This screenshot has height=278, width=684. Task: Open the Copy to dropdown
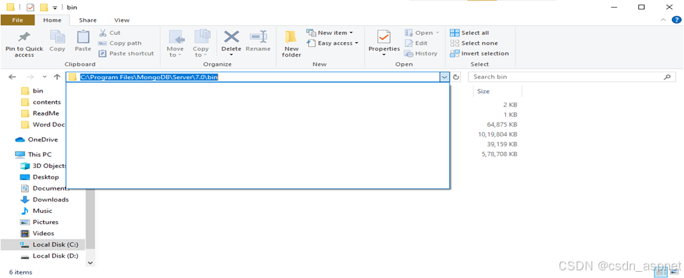coord(201,43)
